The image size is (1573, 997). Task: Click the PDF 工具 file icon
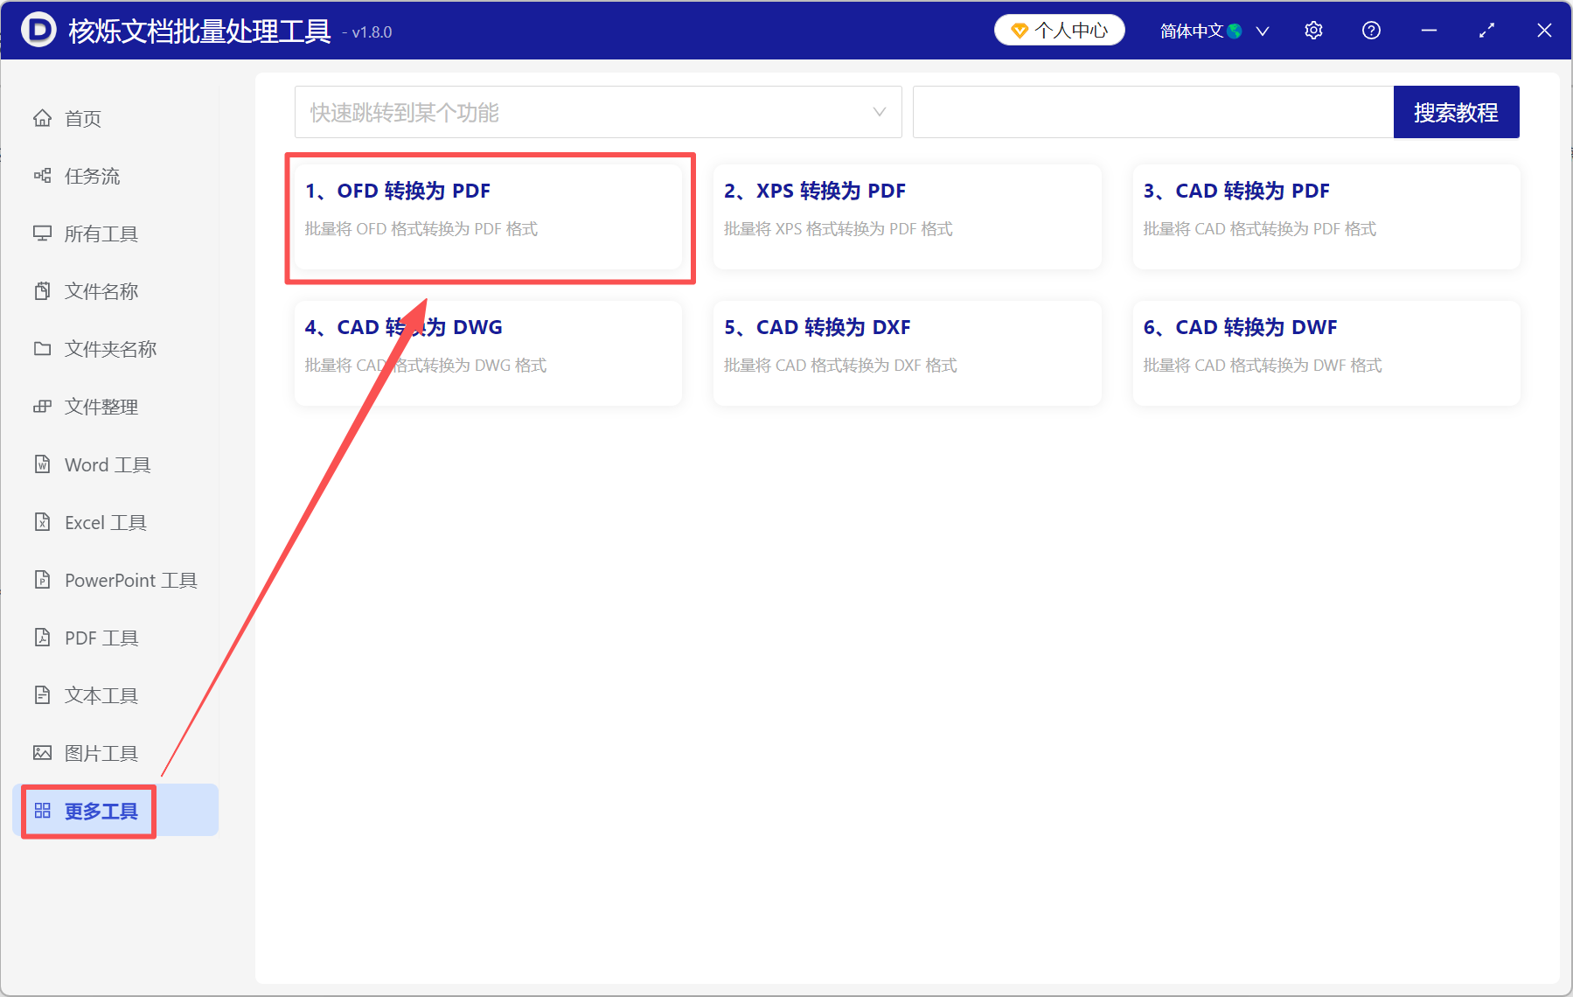coord(42,638)
